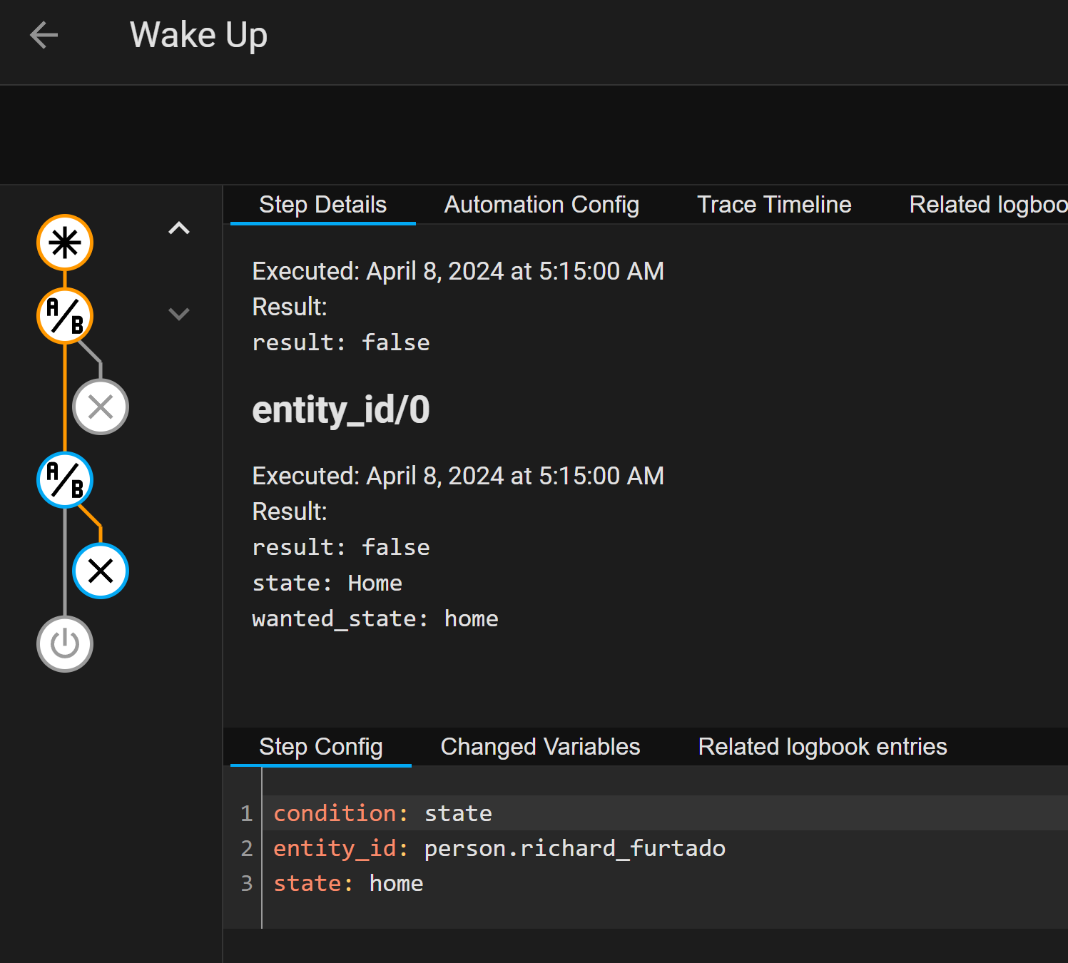
Task: Select the blue stop (X) node
Action: 100,570
